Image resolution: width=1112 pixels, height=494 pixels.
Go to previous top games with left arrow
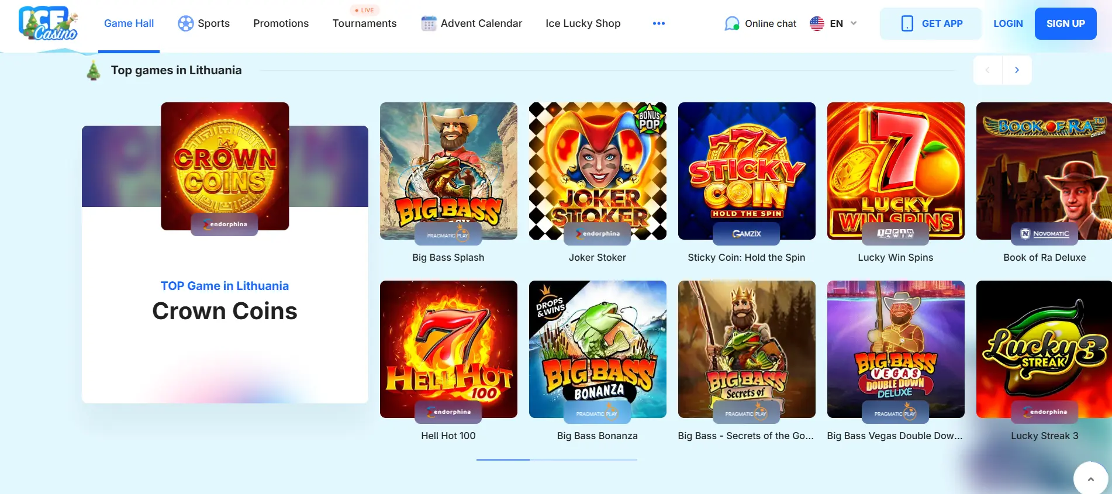(x=988, y=70)
